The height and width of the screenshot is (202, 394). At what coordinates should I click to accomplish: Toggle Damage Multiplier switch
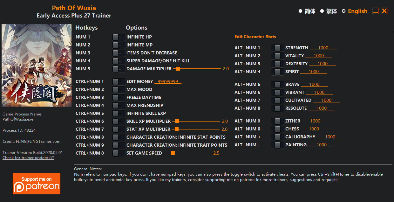coord(119,69)
